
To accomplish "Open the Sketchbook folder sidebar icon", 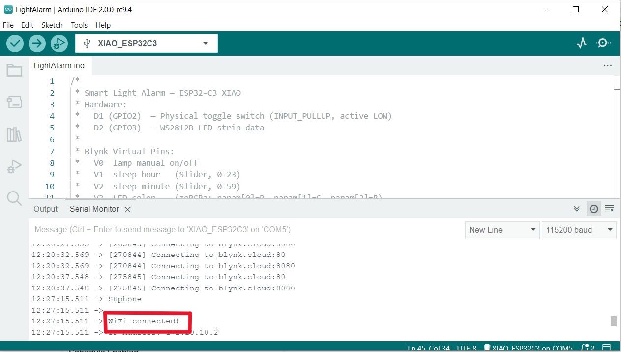I will [14, 71].
